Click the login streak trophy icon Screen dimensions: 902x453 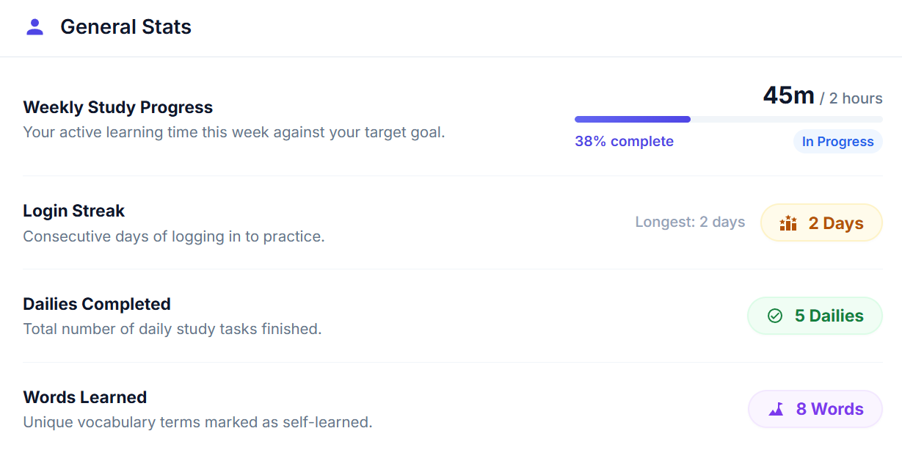[788, 223]
